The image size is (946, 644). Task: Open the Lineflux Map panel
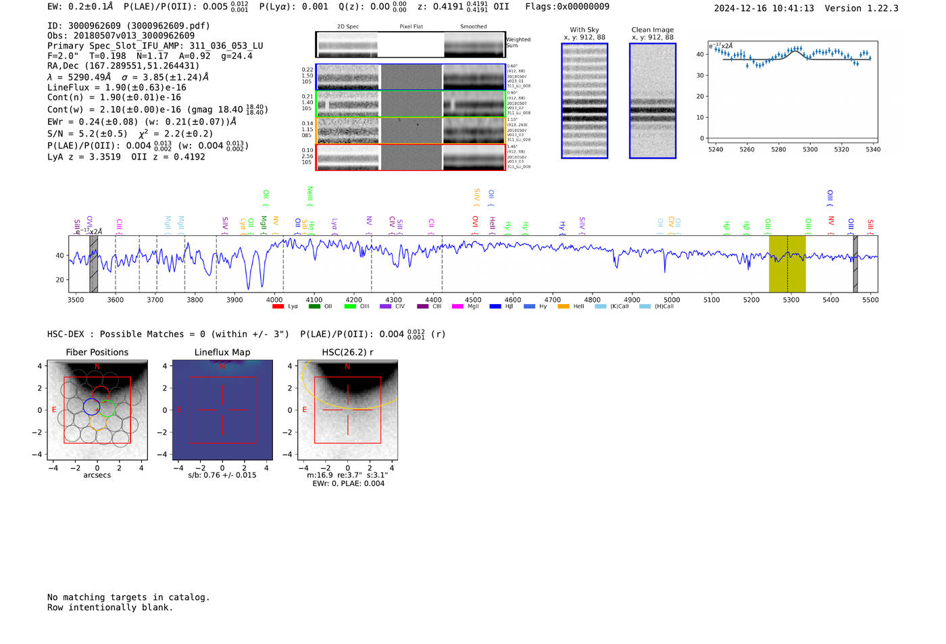[222, 410]
